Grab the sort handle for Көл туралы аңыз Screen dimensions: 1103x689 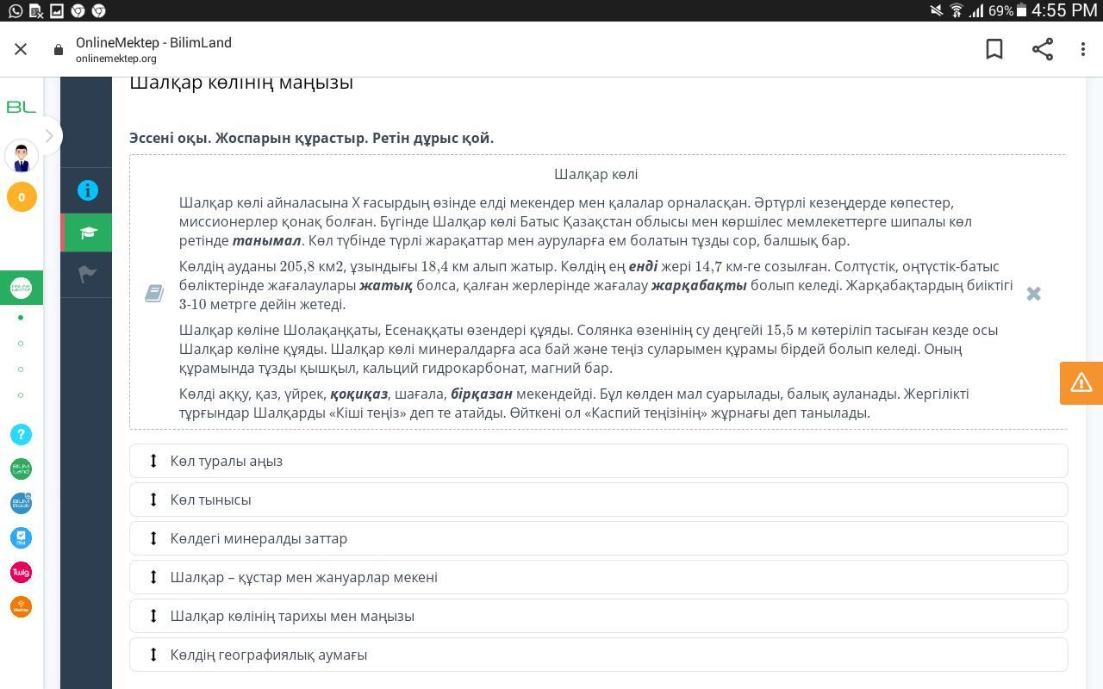153,461
